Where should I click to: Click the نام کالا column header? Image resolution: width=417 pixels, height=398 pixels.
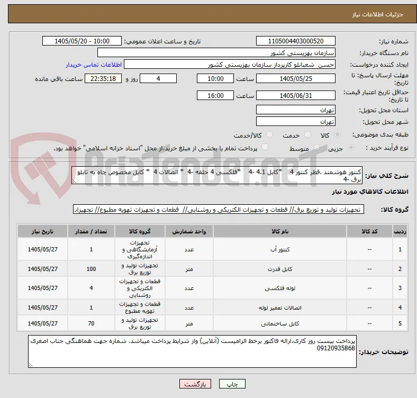point(280,231)
